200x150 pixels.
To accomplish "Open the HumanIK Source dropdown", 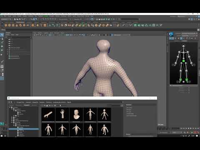I will (189, 36).
